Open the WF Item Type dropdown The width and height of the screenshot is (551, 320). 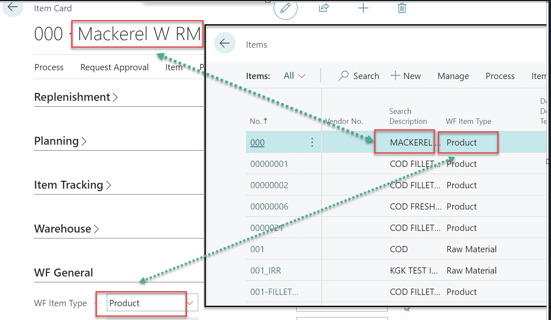tap(191, 303)
